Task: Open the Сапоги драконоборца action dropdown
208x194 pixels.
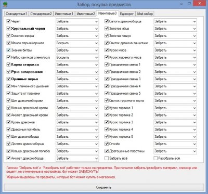Action: coord(175,21)
